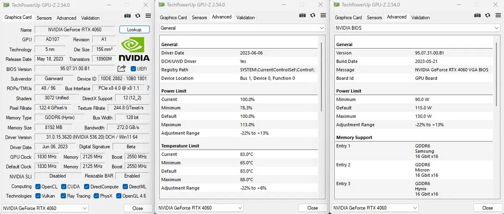
Task: Open GPU selector dropdown in NVIDIA BIOS window
Action: (x=375, y=208)
